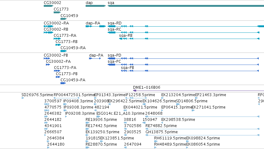Click the 38816 feature label

pyautogui.click(x=130, y=120)
